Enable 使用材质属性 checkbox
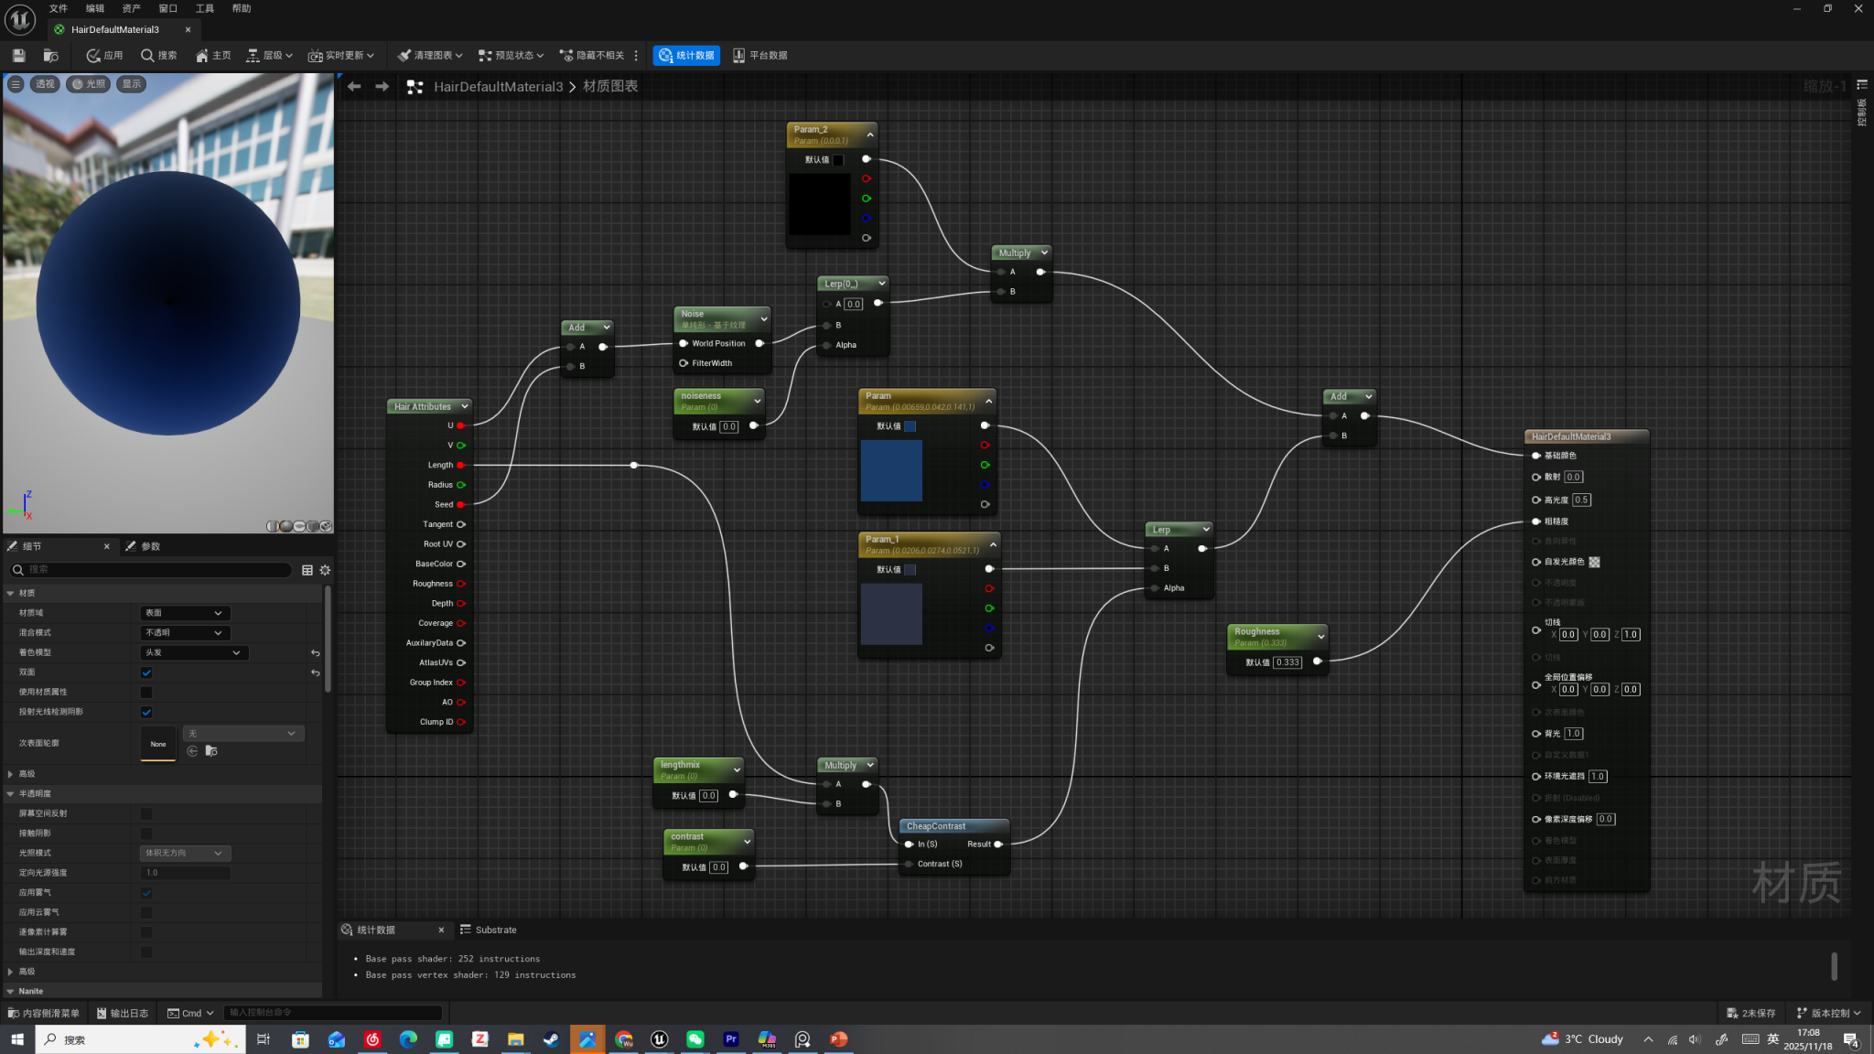The image size is (1874, 1054). (145, 692)
